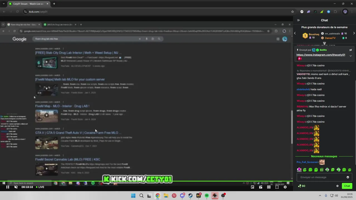Close the Cety01 Stream tab
Screen dimensions: 356x200
[48, 4]
